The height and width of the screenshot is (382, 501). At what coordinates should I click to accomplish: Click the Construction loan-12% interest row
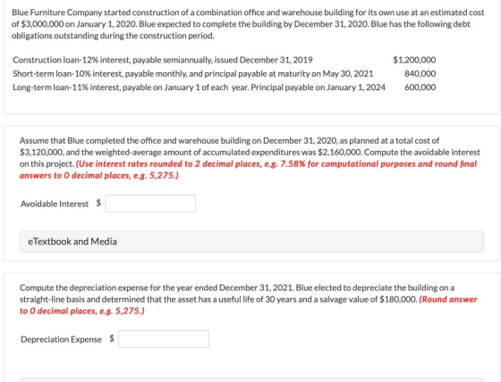(x=224, y=60)
